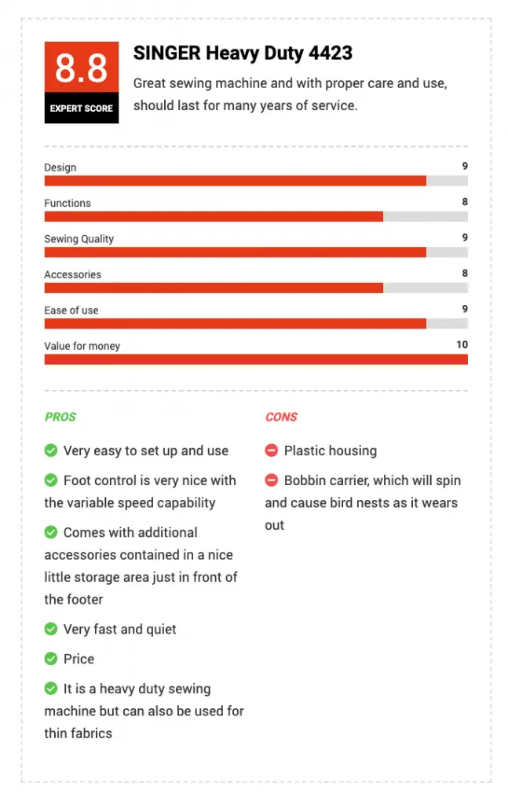Click the Sewing Quality rating bar

pyautogui.click(x=256, y=252)
